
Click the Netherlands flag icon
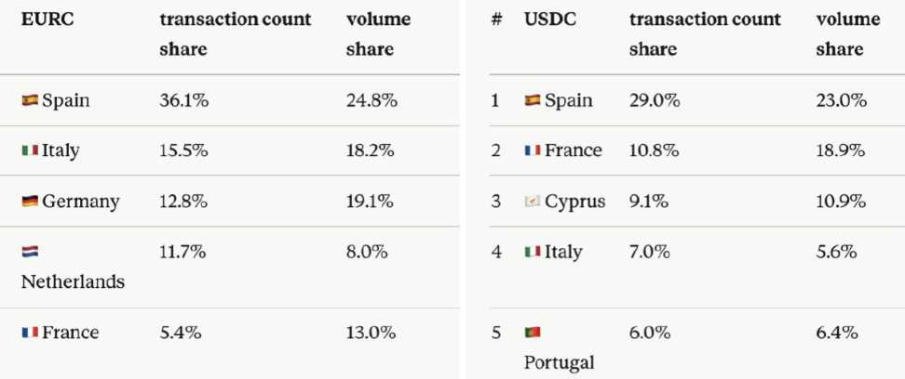30,252
